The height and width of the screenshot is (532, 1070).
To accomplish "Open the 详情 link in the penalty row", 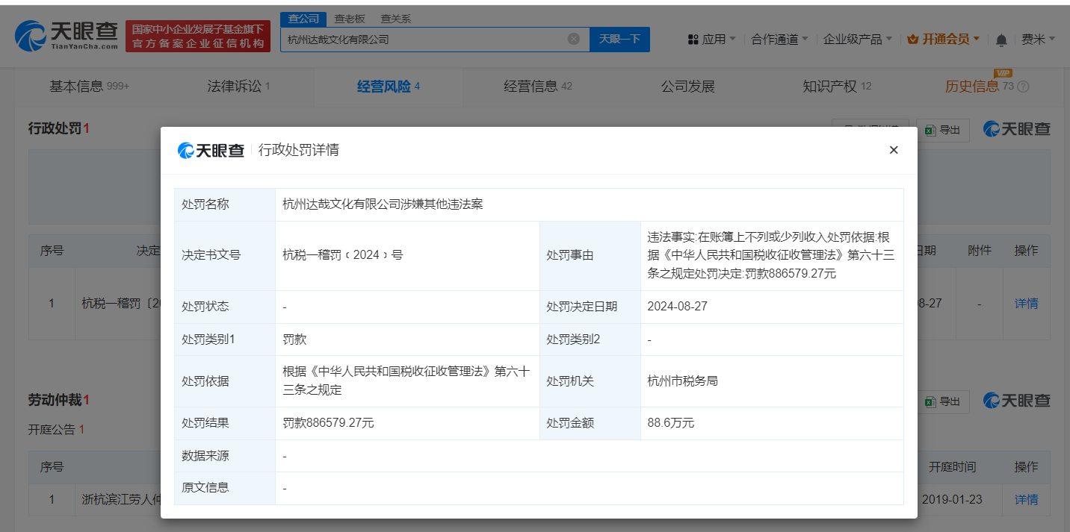I will pos(1026,303).
